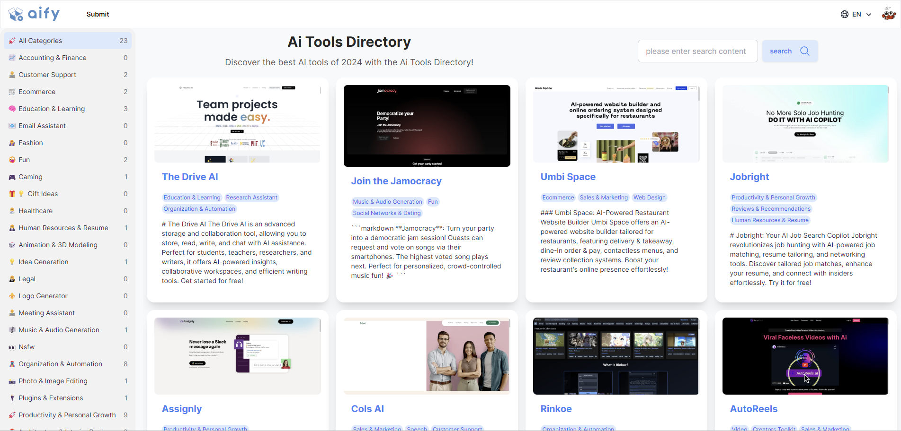Screen dimensions: 901x431
Task: Click the Fun tag on Jamocracy card
Action: pyautogui.click(x=433, y=202)
